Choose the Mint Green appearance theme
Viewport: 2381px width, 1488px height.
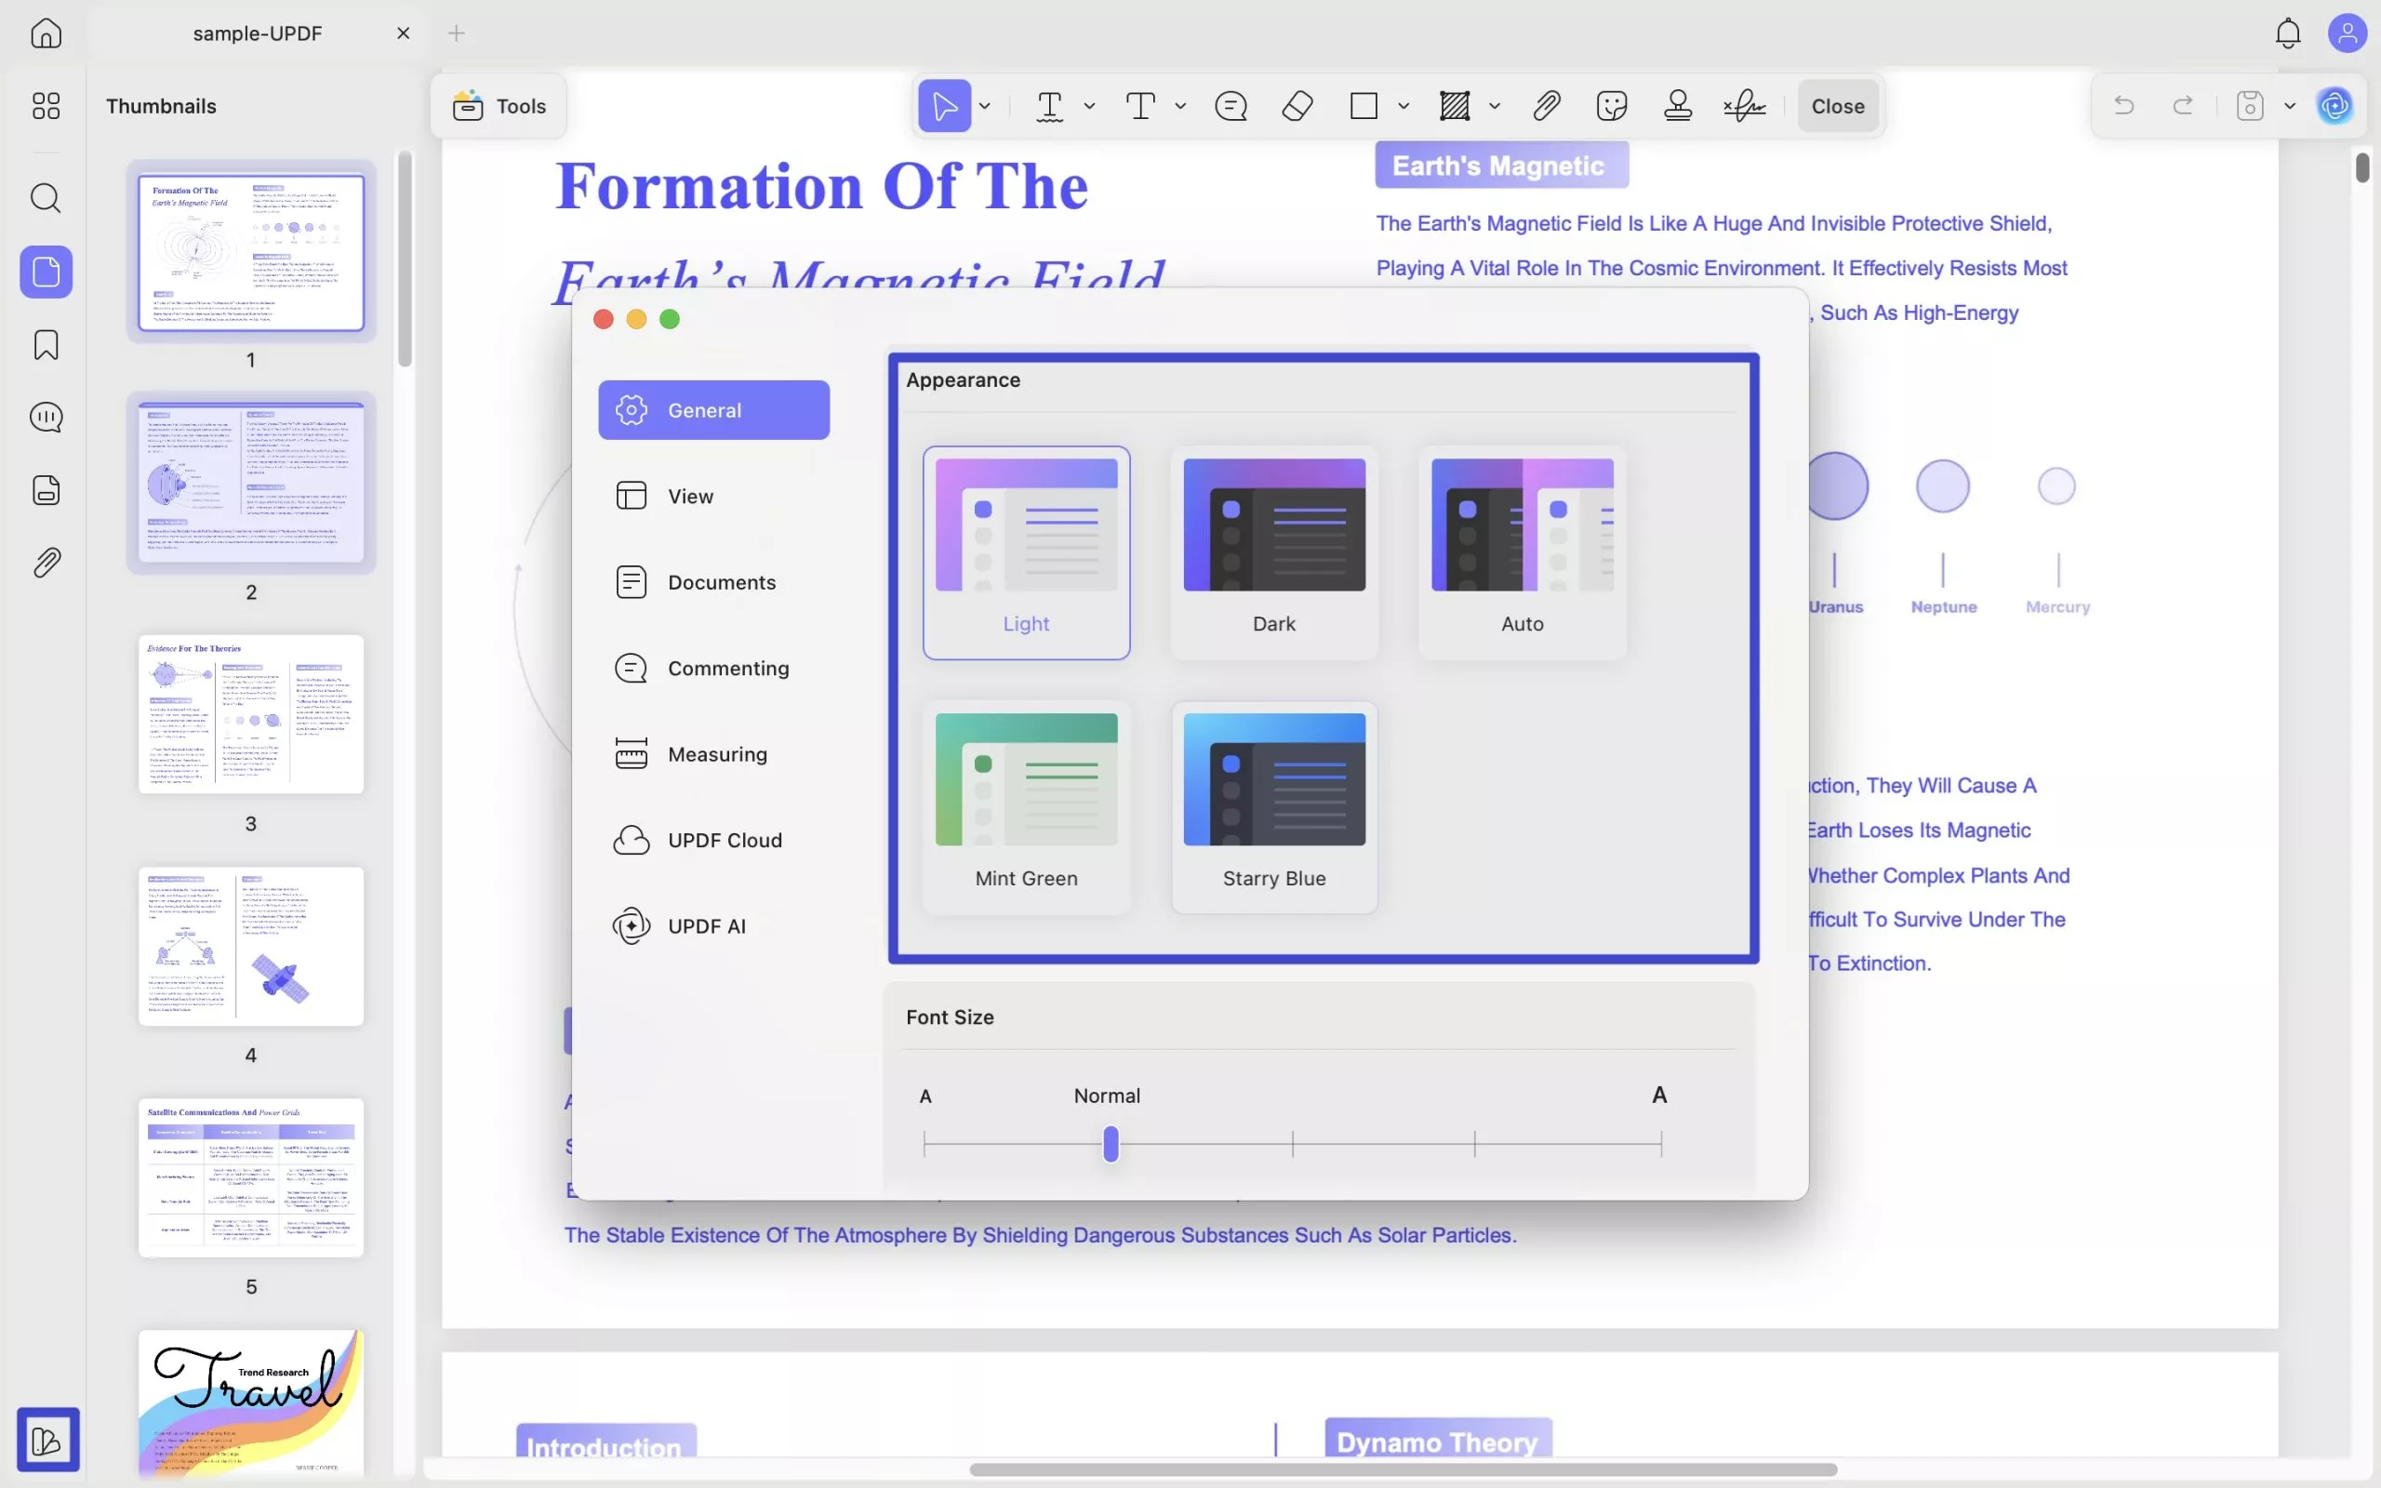click(x=1026, y=807)
